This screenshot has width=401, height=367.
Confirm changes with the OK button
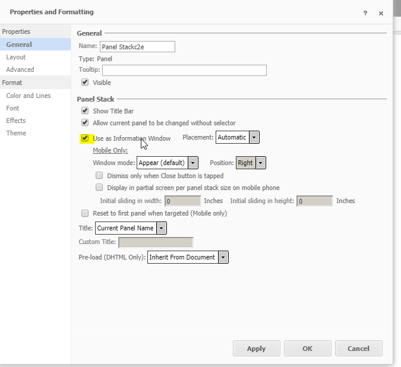point(307,349)
